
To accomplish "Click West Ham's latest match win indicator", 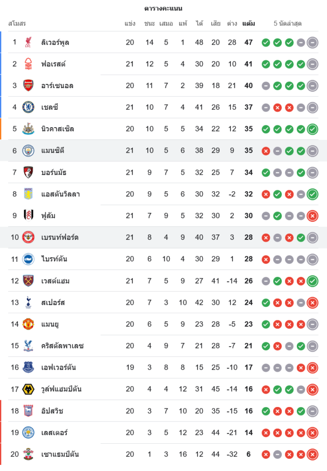I will point(312,281).
